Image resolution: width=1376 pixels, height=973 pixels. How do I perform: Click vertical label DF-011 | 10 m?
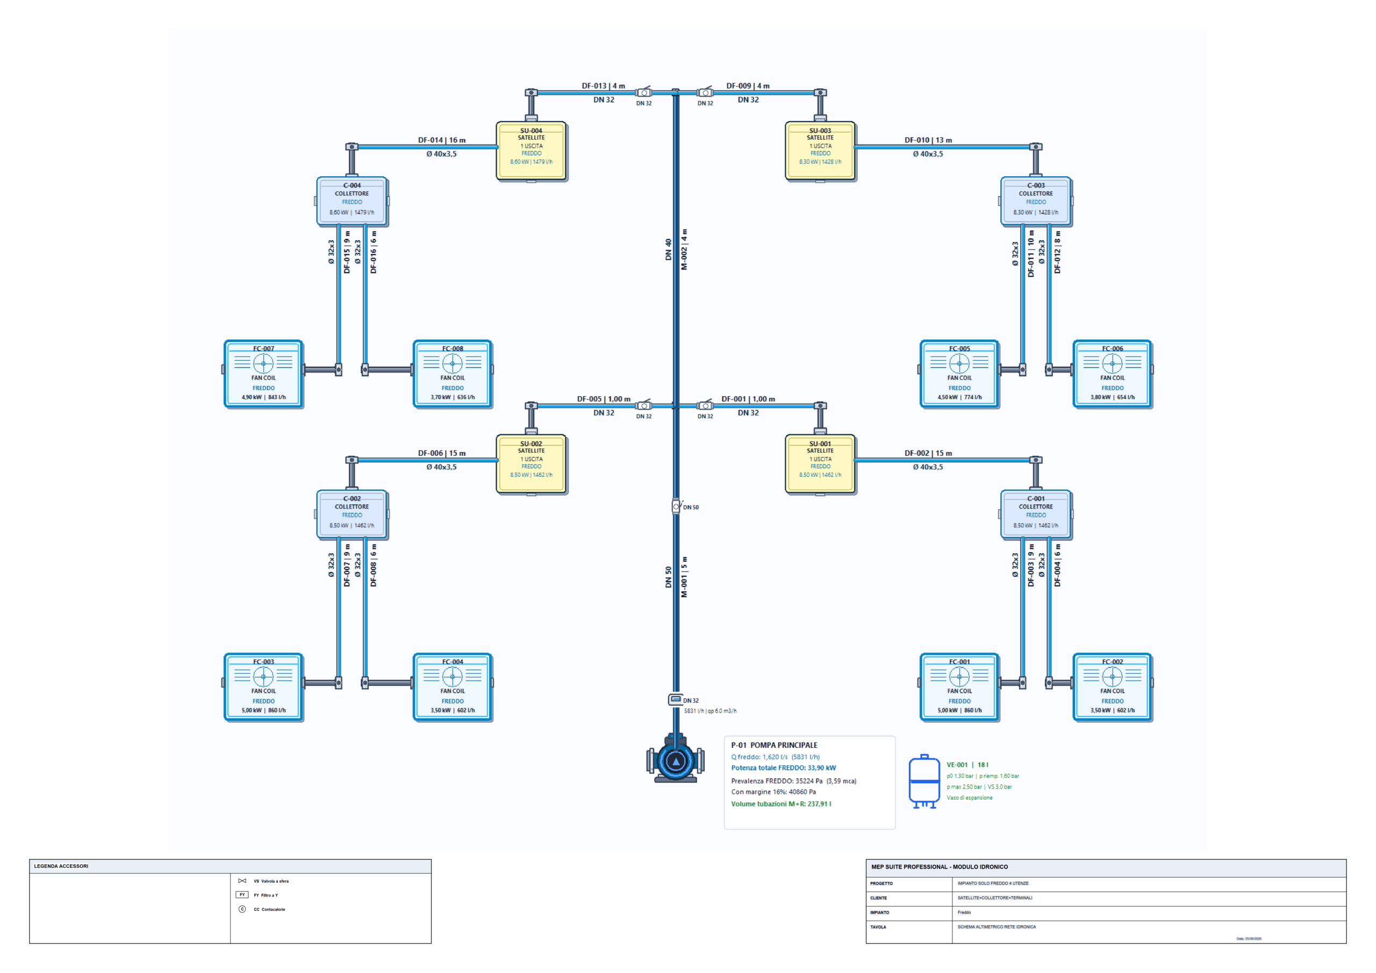[1031, 253]
